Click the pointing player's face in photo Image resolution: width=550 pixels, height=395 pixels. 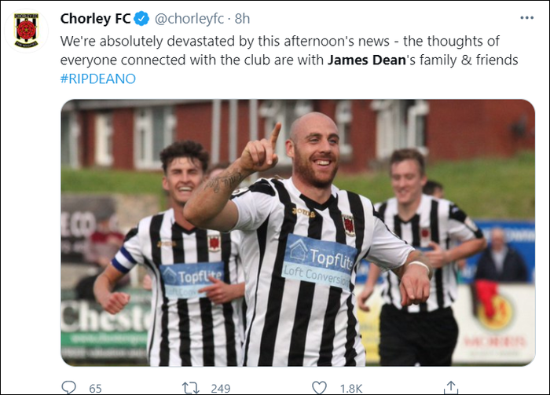click(314, 152)
